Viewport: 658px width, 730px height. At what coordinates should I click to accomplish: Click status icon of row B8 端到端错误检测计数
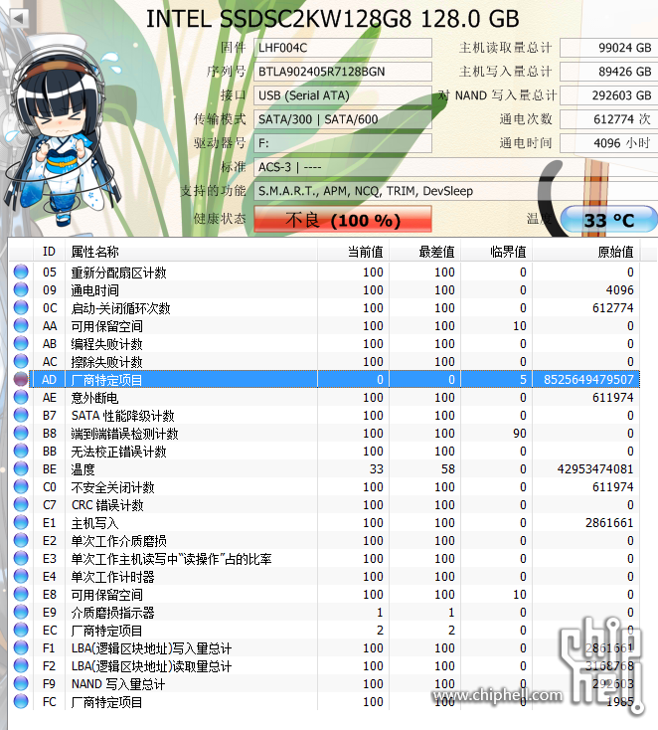coord(21,433)
